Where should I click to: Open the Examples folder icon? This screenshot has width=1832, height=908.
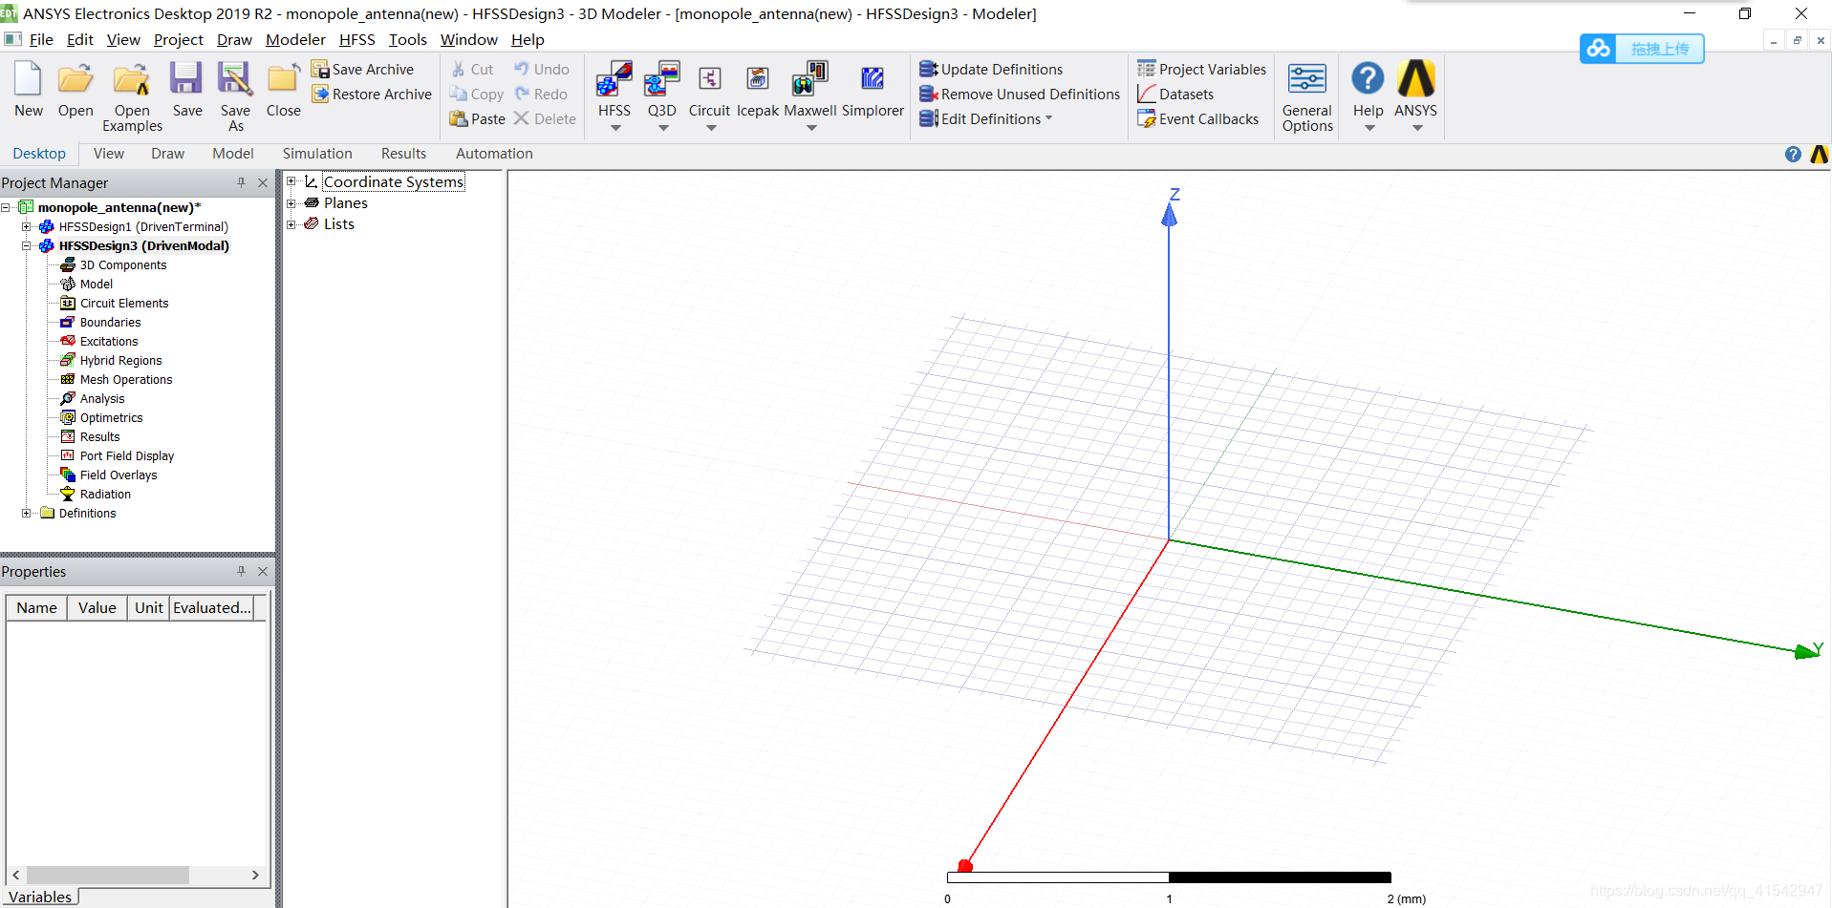tap(132, 79)
